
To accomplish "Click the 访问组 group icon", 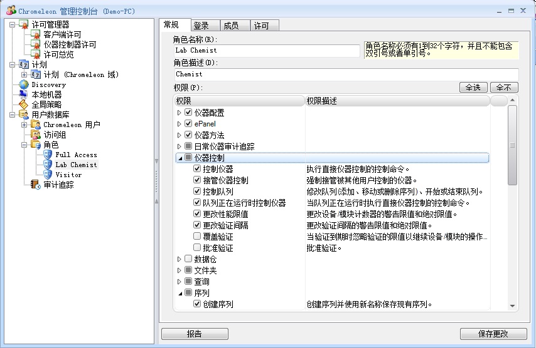I will click(36, 135).
